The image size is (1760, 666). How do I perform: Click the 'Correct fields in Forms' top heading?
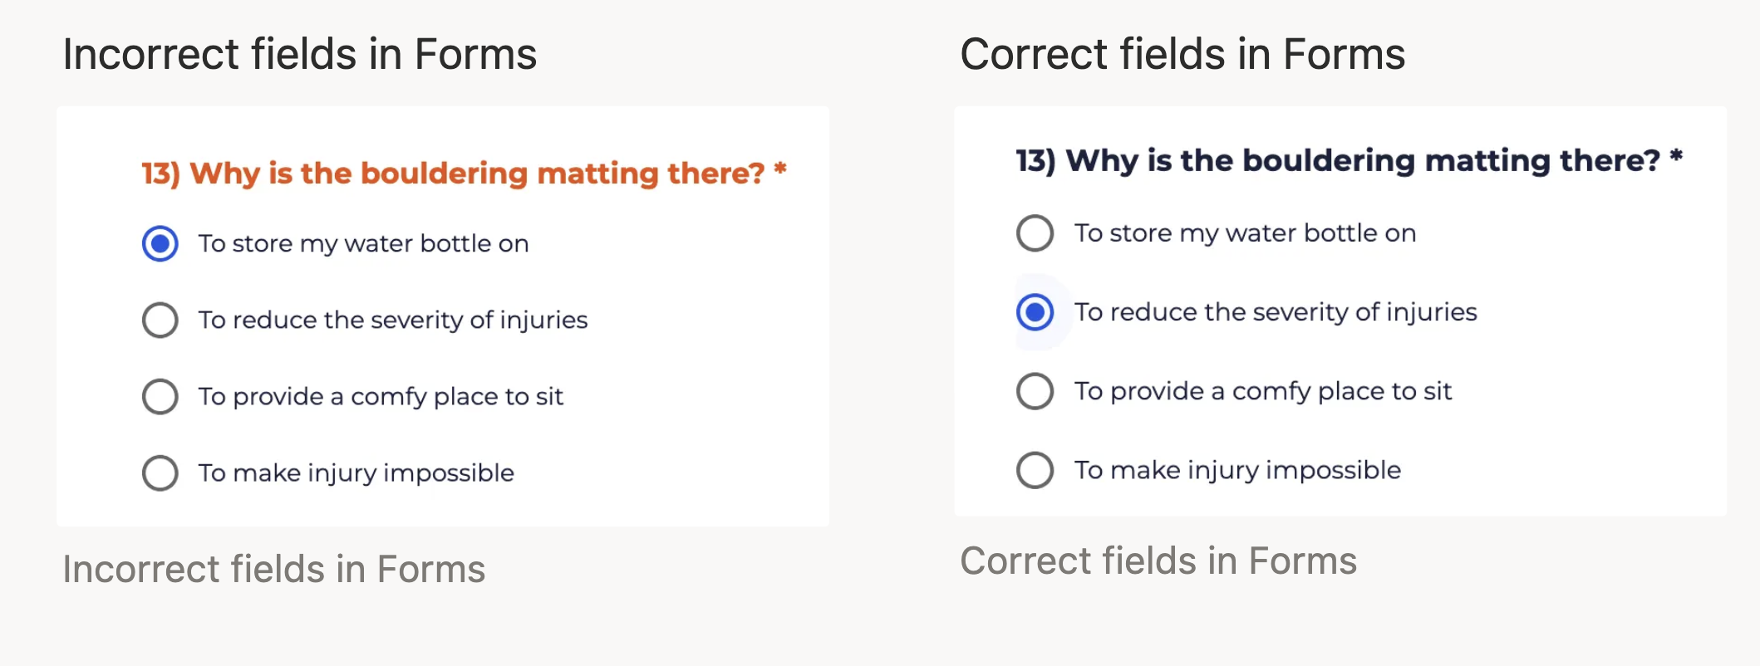[x=1182, y=55]
